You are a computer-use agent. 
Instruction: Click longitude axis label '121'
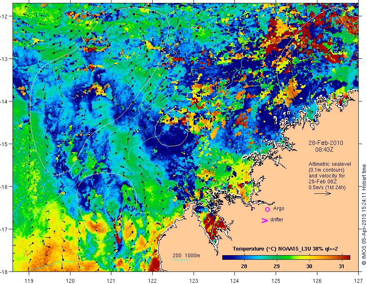pyautogui.click(x=111, y=281)
